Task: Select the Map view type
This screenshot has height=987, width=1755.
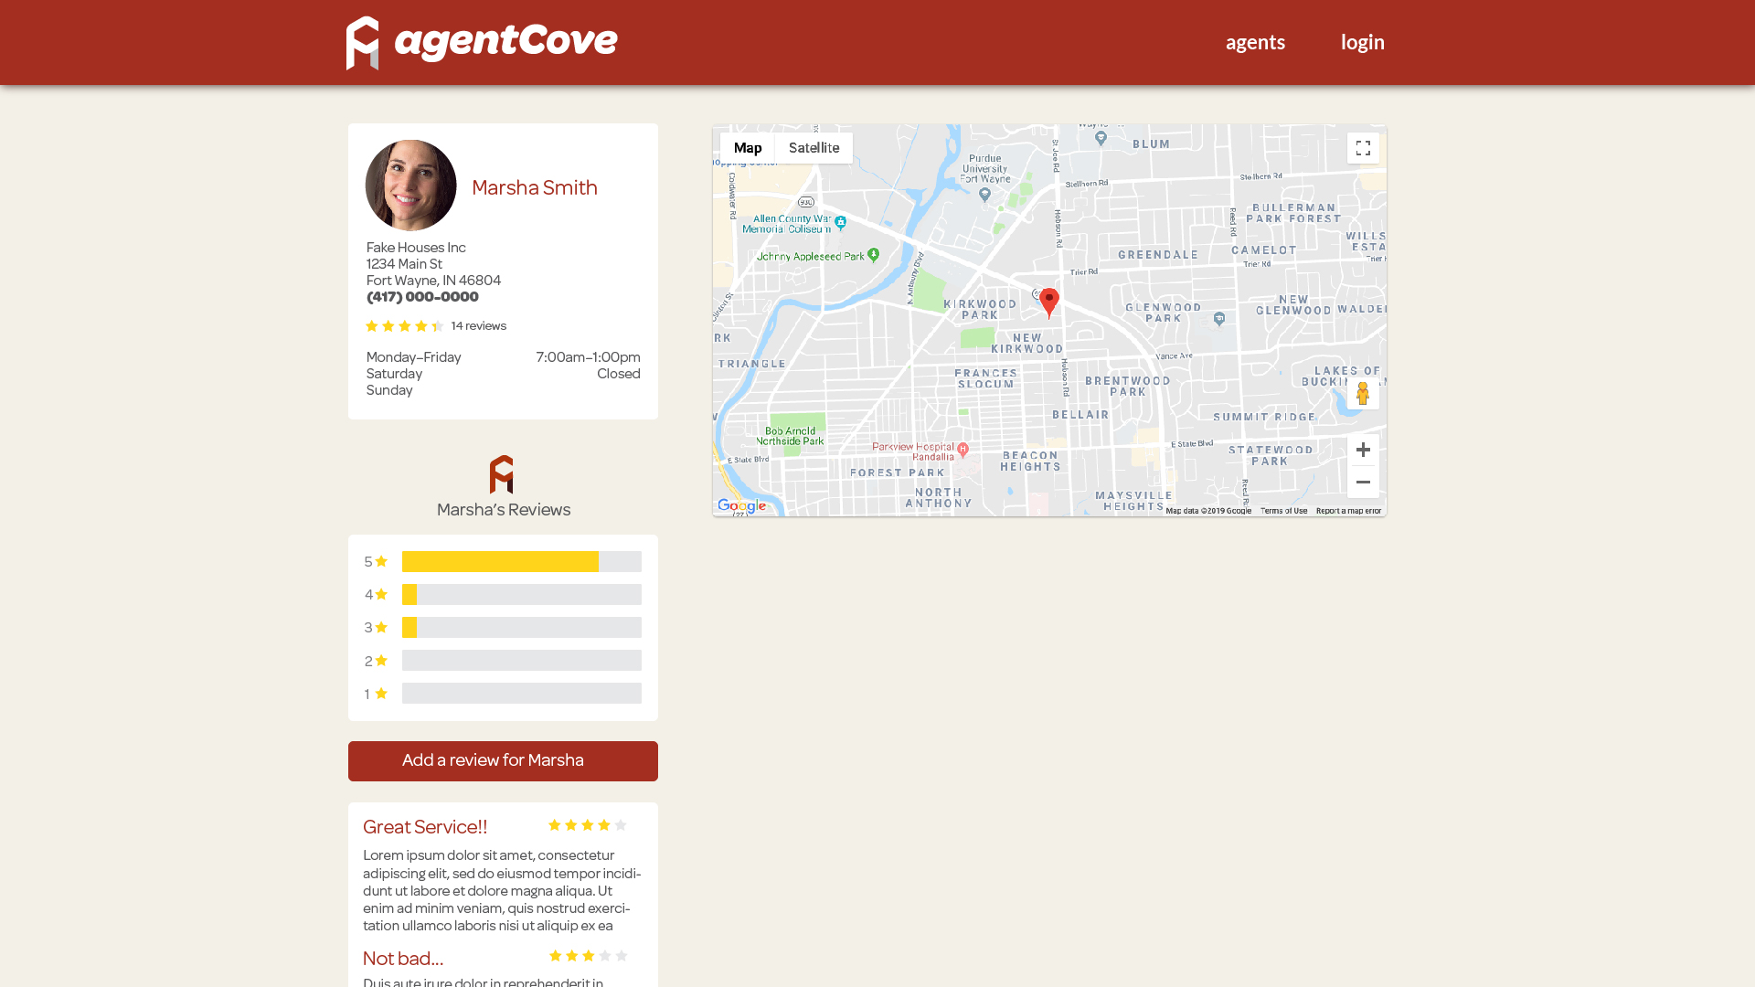Action: (747, 148)
